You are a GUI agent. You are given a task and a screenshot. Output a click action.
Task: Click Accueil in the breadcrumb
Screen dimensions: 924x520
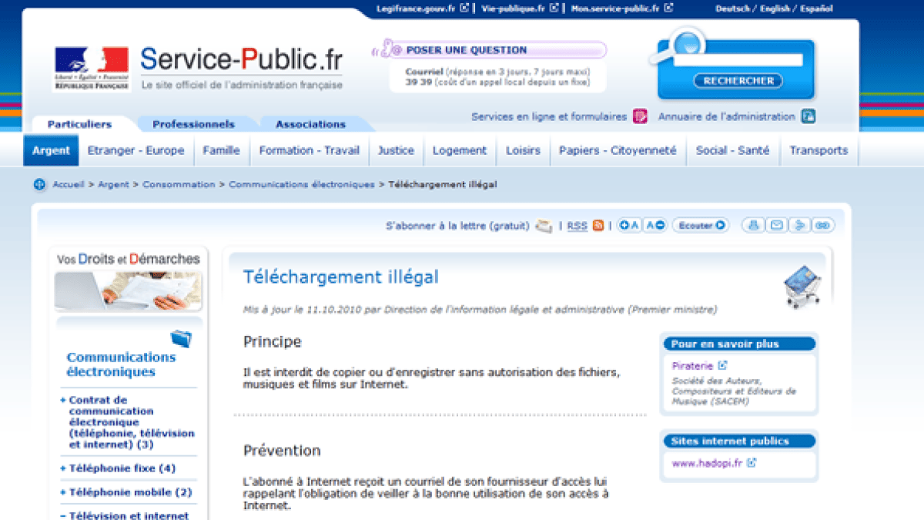(69, 185)
